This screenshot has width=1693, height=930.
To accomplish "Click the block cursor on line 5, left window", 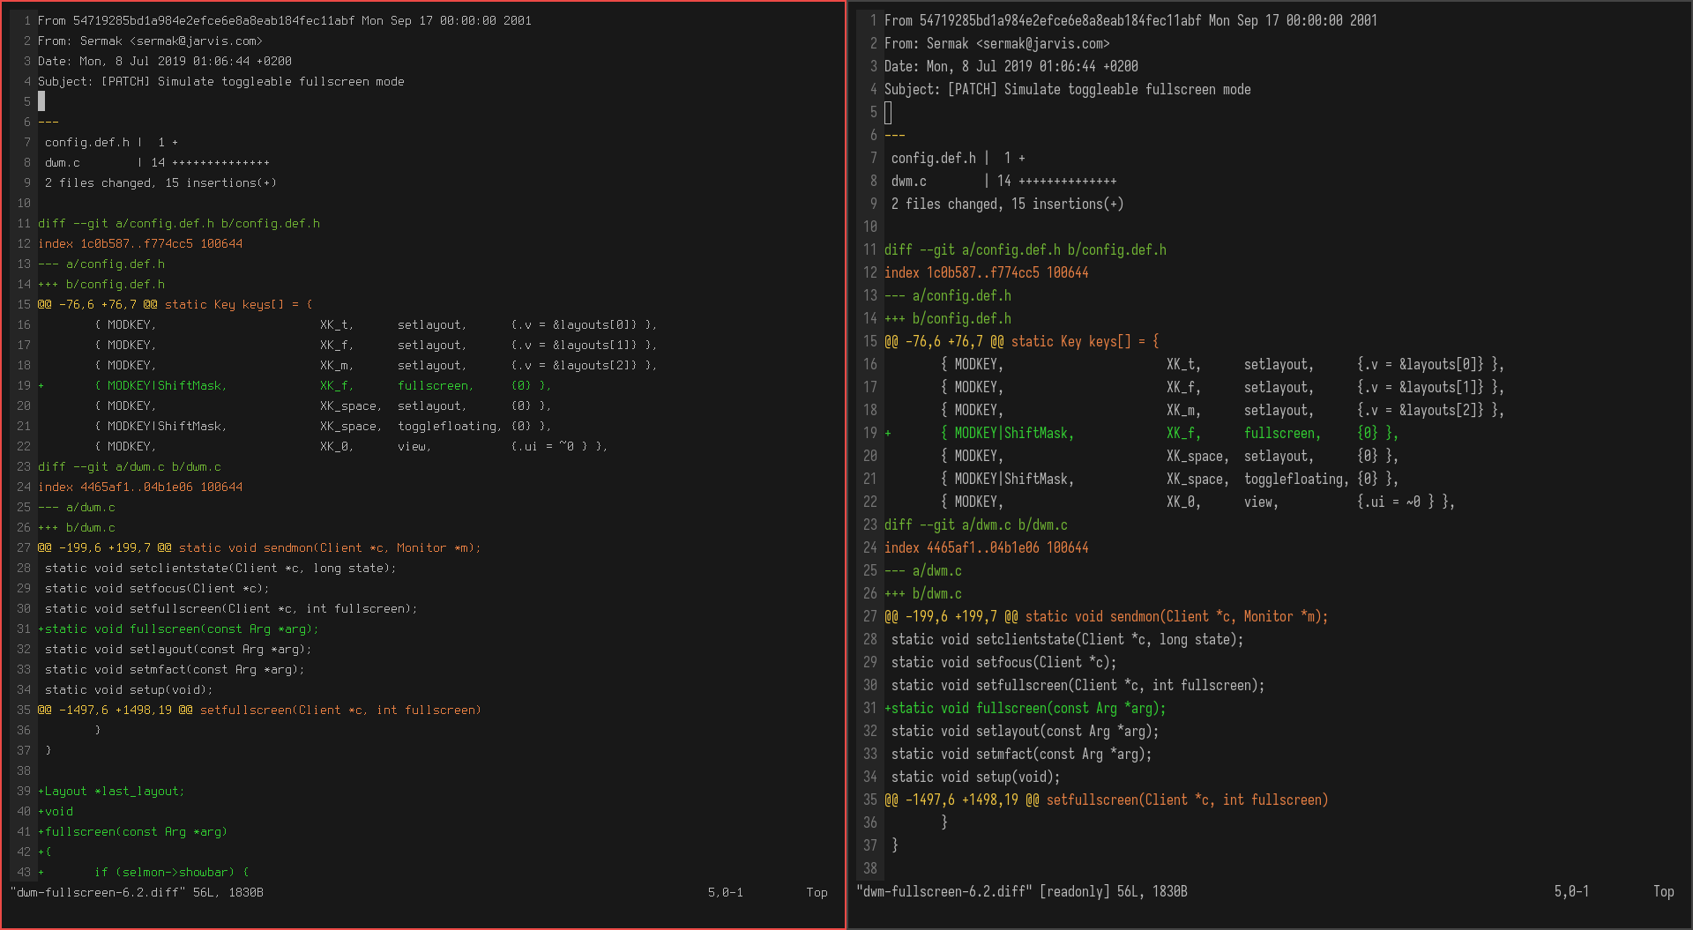I will pos(41,101).
